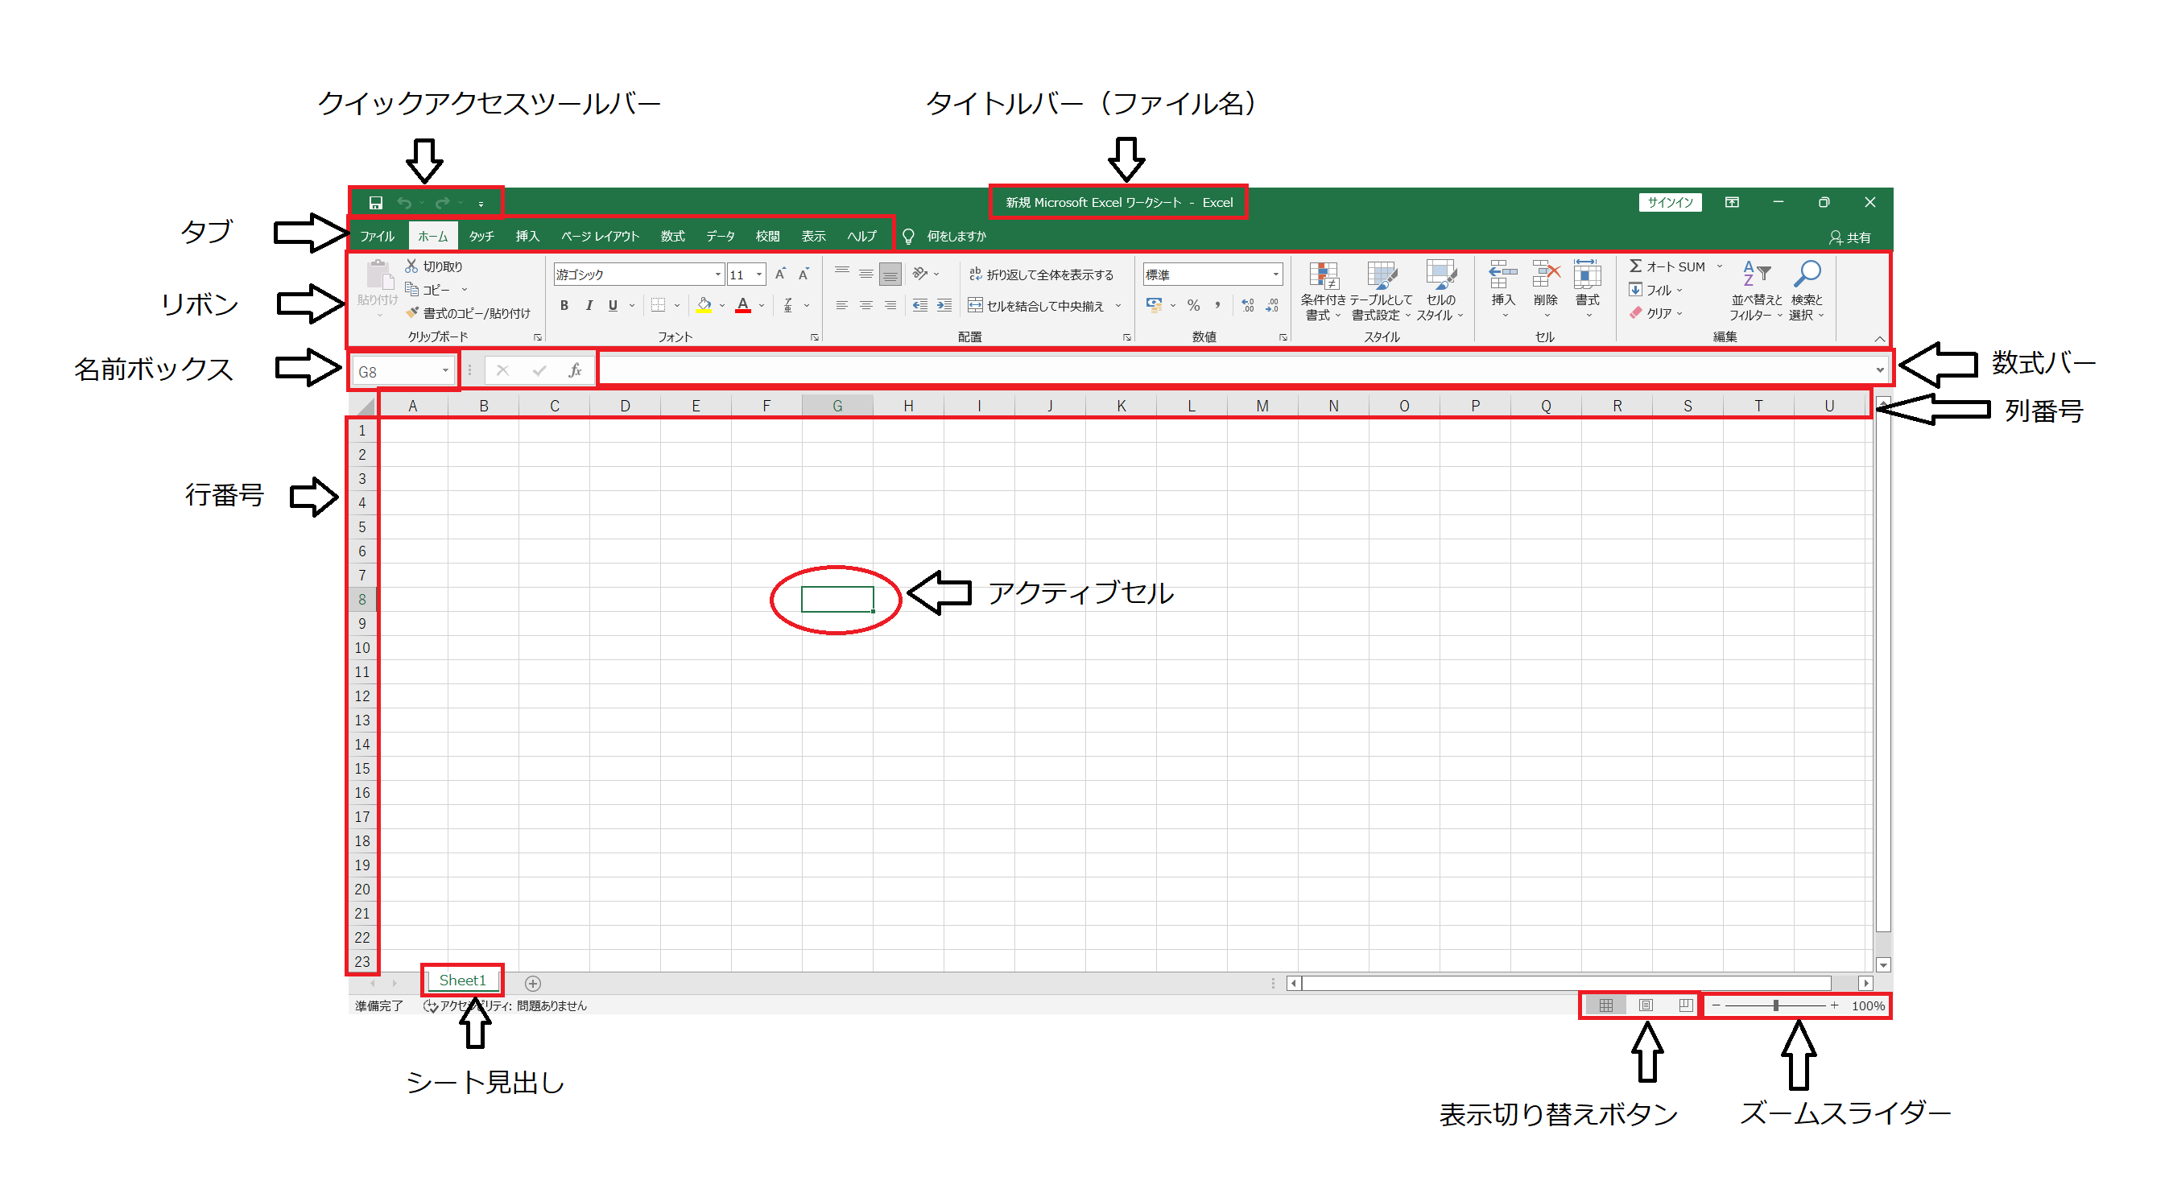Toggle Italic formatting button
This screenshot has height=1189, width=2173.
coord(589,305)
